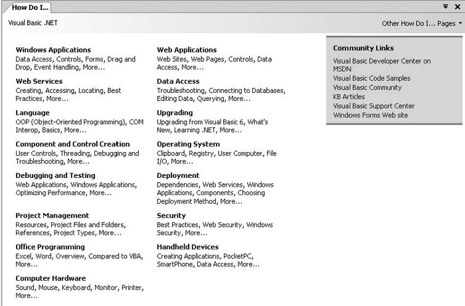This screenshot has width=465, height=306.
Task: Click Event Handling under Windows Applications
Action: 56,67
